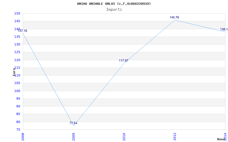Click the Anno x-axis title
The height and width of the screenshot is (142, 228).
(x=221, y=139)
